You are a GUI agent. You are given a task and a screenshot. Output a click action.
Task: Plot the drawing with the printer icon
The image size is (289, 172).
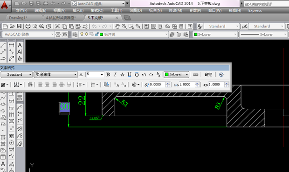(28, 26)
